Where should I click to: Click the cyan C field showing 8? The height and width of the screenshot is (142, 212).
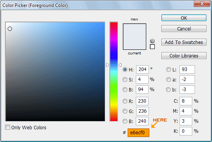click(186, 101)
